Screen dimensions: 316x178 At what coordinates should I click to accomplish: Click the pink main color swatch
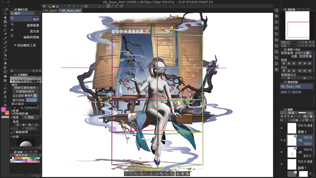[x=3, y=110]
